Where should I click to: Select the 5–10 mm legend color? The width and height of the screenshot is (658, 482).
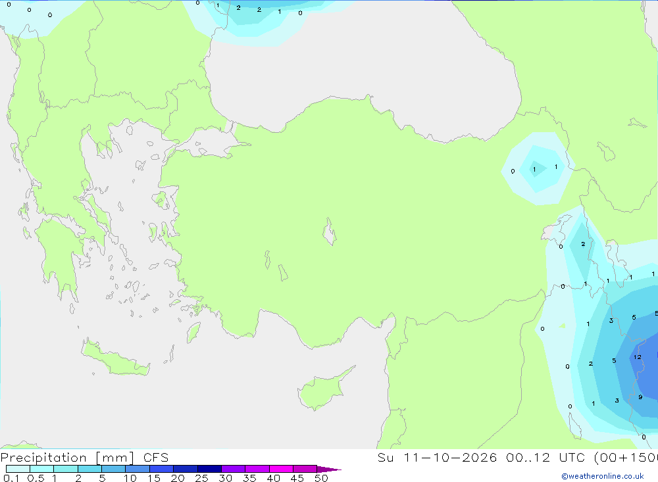pyautogui.click(x=114, y=469)
